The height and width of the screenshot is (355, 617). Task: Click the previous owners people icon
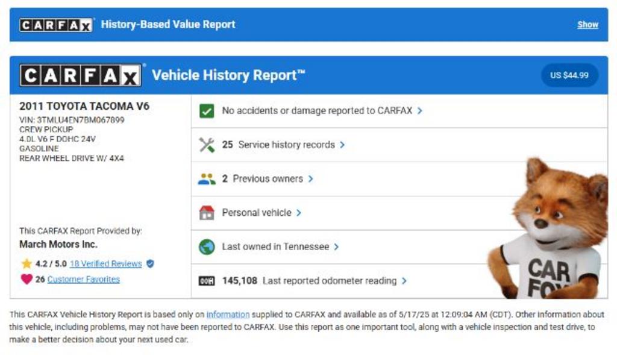(x=207, y=179)
